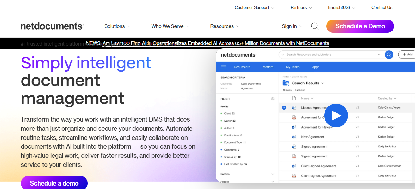Click the PDF icon of Client-signed Agreement
Viewport: 415px width, 189px height.
(294, 176)
